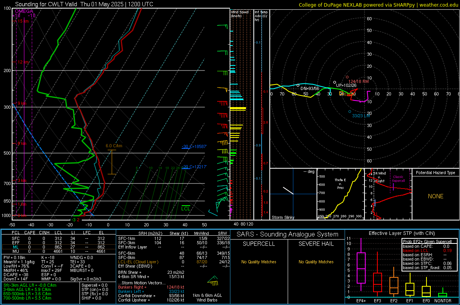
Task: Click the '33/23 LM' hodograph label
Action: point(361,116)
